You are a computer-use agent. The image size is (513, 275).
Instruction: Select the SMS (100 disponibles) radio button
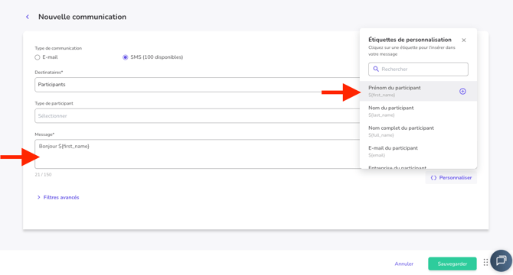tap(125, 57)
